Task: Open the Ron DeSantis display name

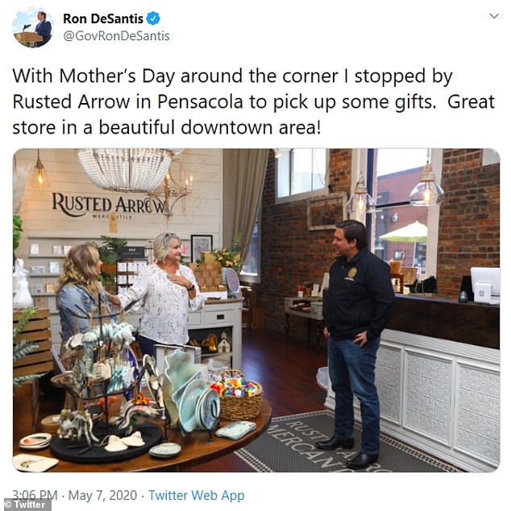Action: click(103, 19)
